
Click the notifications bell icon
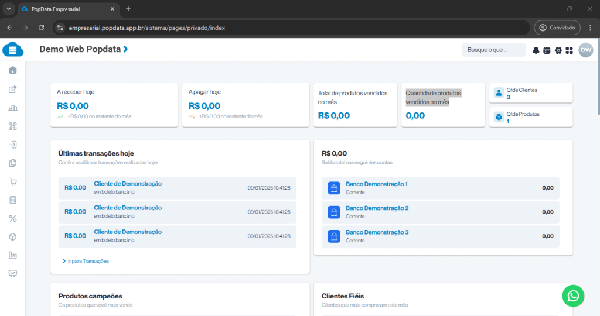pos(536,50)
